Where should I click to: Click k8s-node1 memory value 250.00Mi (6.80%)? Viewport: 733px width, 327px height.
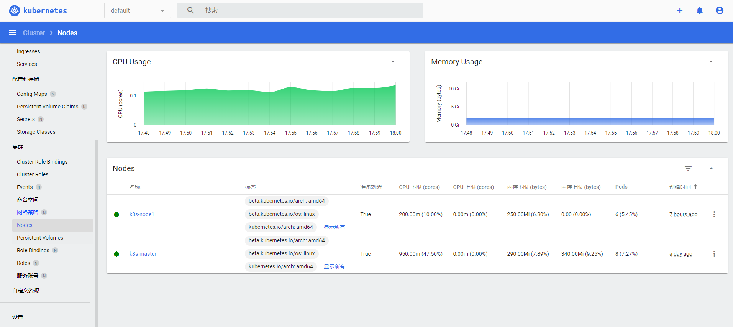point(528,214)
